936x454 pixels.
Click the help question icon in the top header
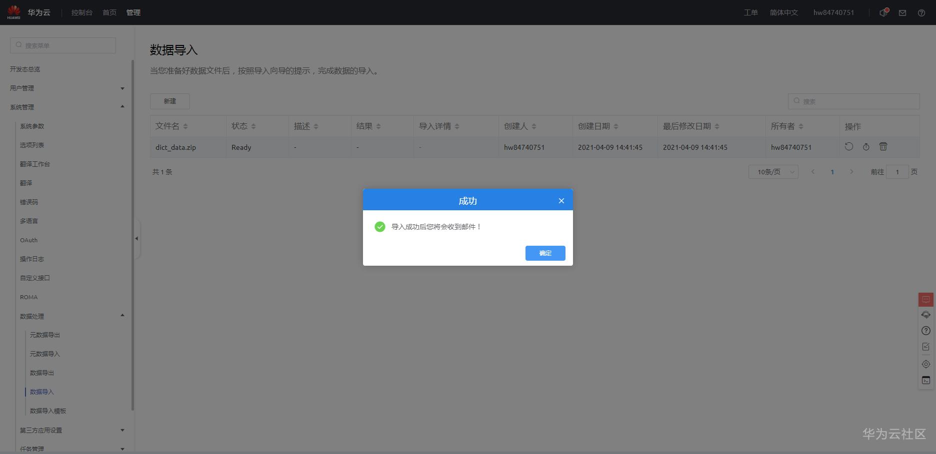click(921, 13)
